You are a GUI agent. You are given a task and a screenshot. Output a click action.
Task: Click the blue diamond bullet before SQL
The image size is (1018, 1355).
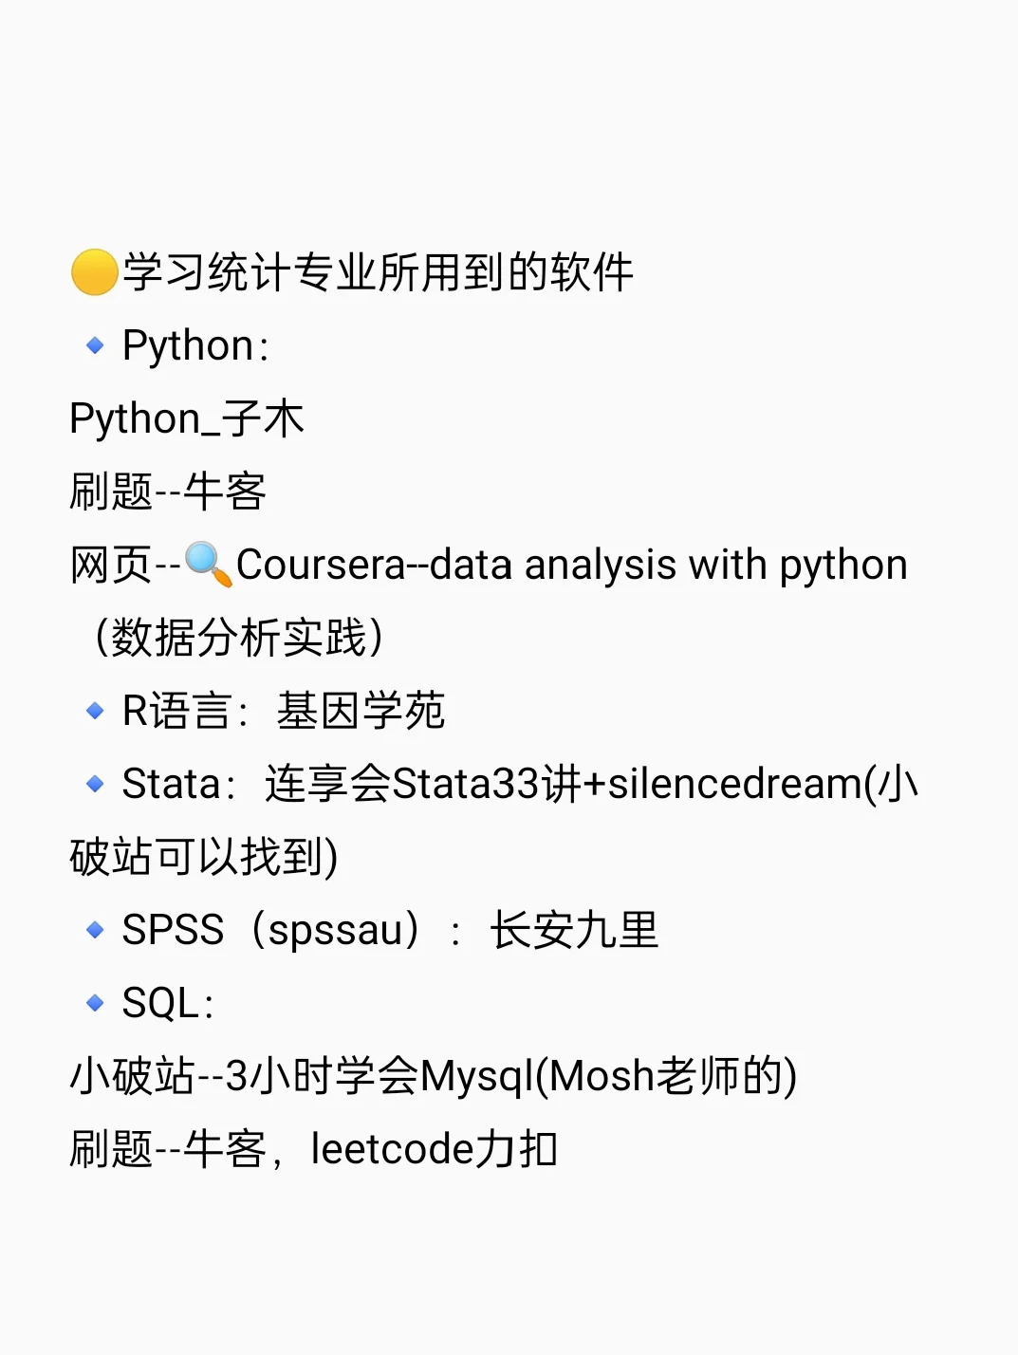pyautogui.click(x=95, y=1003)
